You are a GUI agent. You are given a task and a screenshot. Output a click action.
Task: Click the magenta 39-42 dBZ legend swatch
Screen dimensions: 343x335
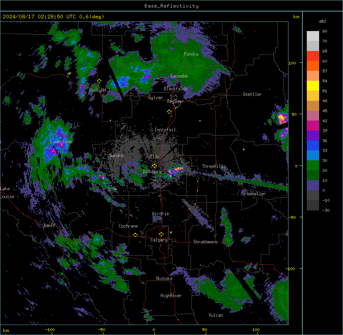click(313, 125)
